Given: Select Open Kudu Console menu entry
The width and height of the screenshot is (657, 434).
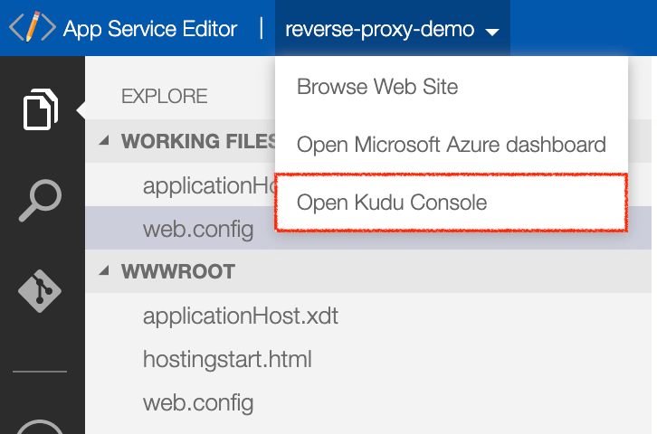Looking at the screenshot, I should 392,203.
